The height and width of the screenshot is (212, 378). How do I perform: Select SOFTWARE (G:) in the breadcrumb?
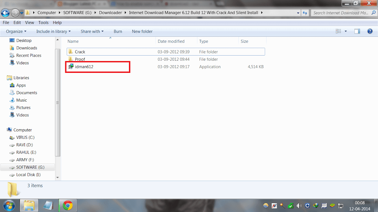point(78,13)
